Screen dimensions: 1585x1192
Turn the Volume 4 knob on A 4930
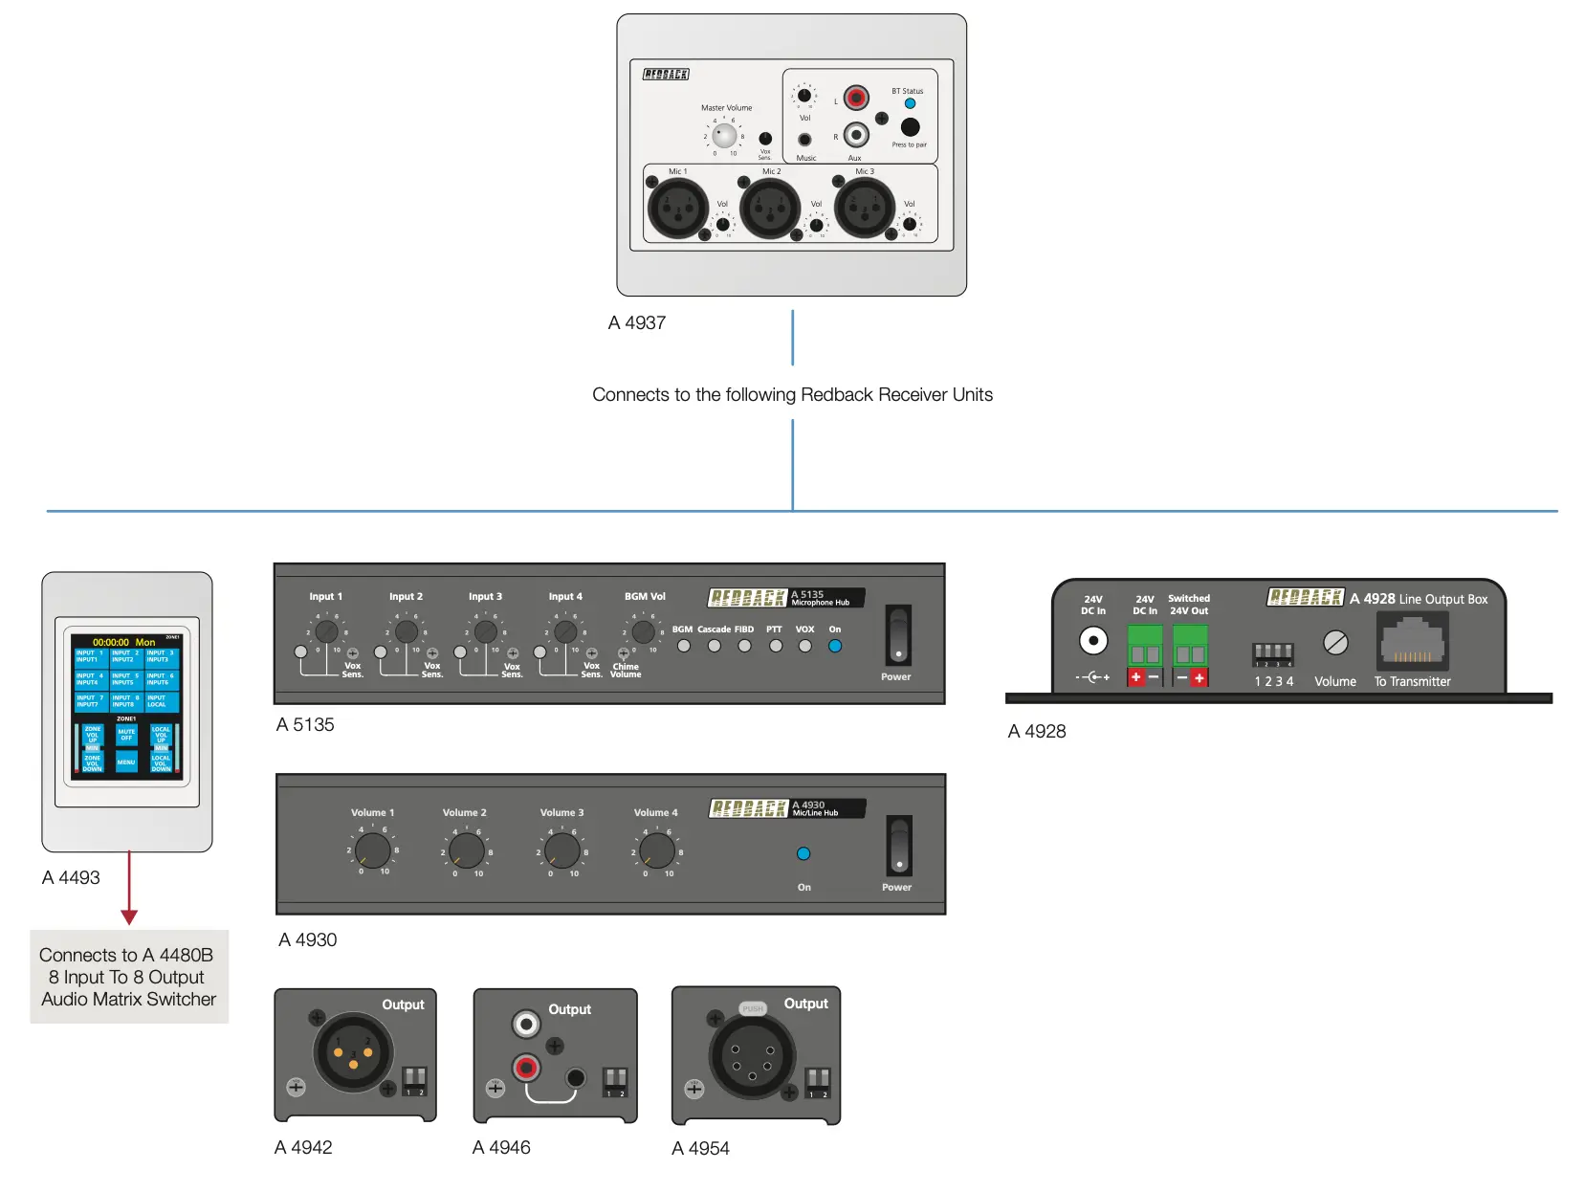657,850
